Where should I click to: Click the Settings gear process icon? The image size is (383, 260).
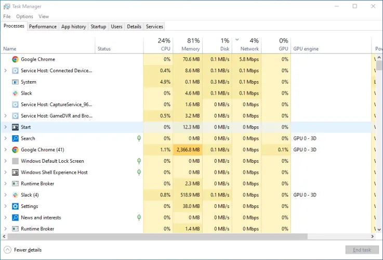(15, 206)
